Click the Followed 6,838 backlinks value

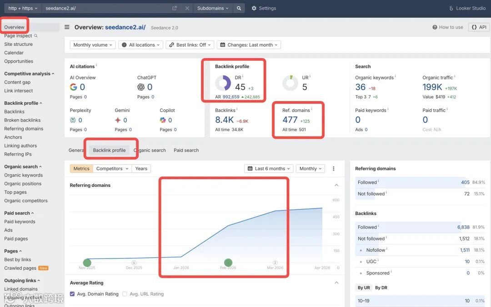pos(463,227)
